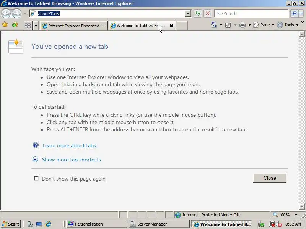Click the Close button on the page
This screenshot has width=306, height=229.
[x=270, y=178]
